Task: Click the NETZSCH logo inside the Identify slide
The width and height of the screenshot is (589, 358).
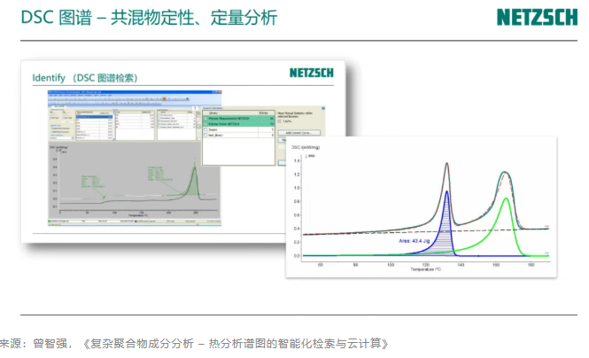Action: click(x=311, y=73)
